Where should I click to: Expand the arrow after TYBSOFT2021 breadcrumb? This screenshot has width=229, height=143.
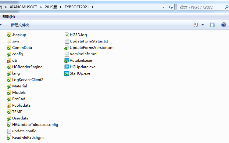pos(93,7)
